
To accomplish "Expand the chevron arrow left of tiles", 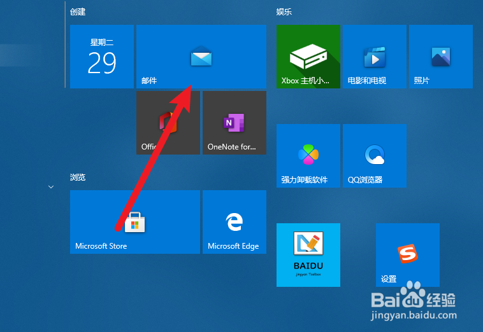I will pyautogui.click(x=51, y=187).
